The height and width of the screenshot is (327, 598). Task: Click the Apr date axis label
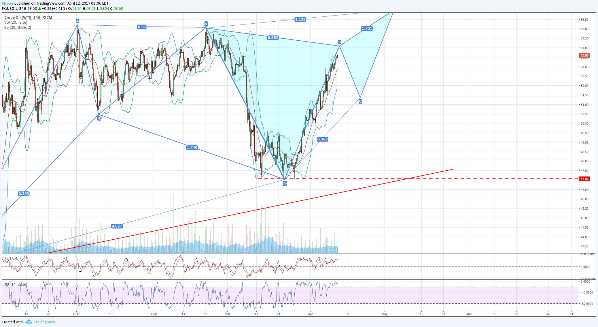(310, 314)
